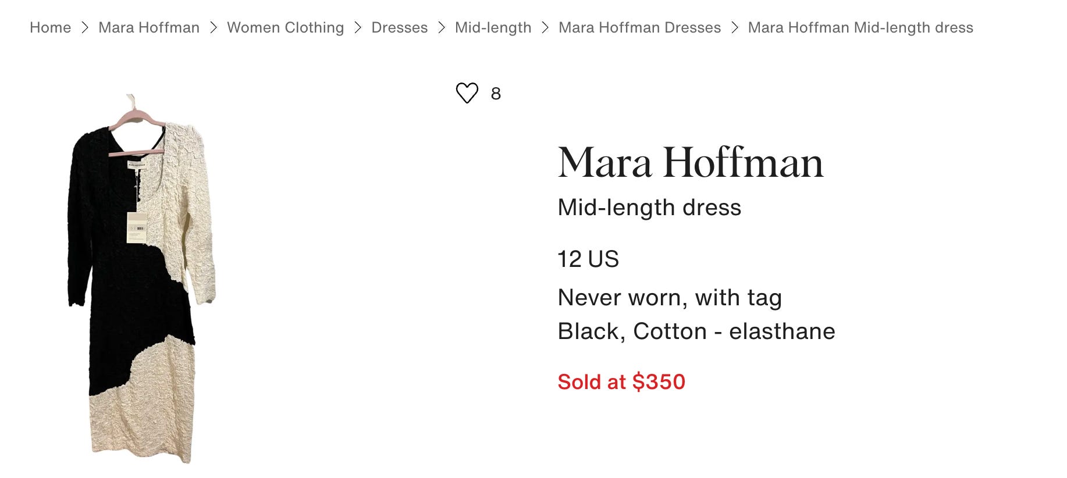Click the heart icon to like item
Screen dimensions: 1067x478
tap(467, 93)
